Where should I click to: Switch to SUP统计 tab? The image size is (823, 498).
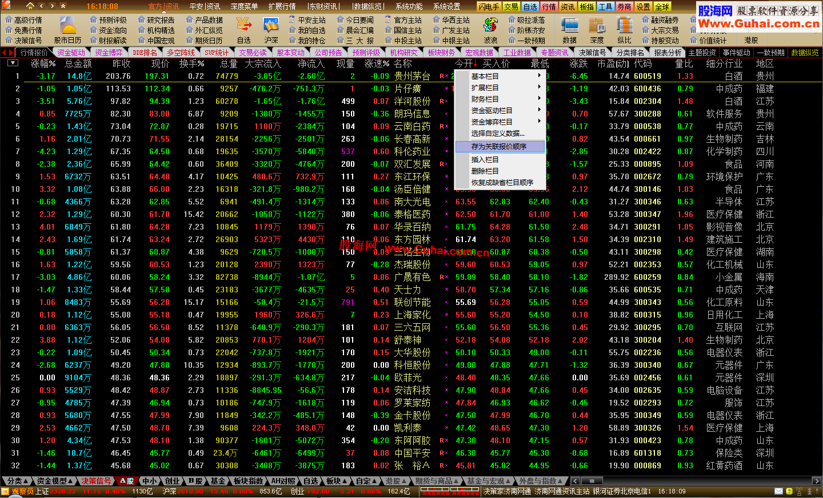coord(217,53)
